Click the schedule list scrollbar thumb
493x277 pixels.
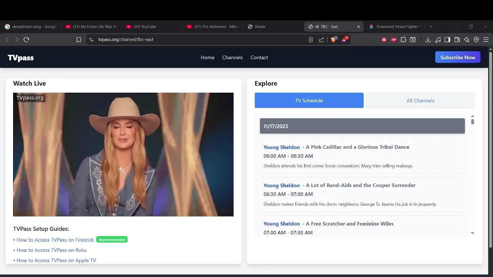[473, 122]
